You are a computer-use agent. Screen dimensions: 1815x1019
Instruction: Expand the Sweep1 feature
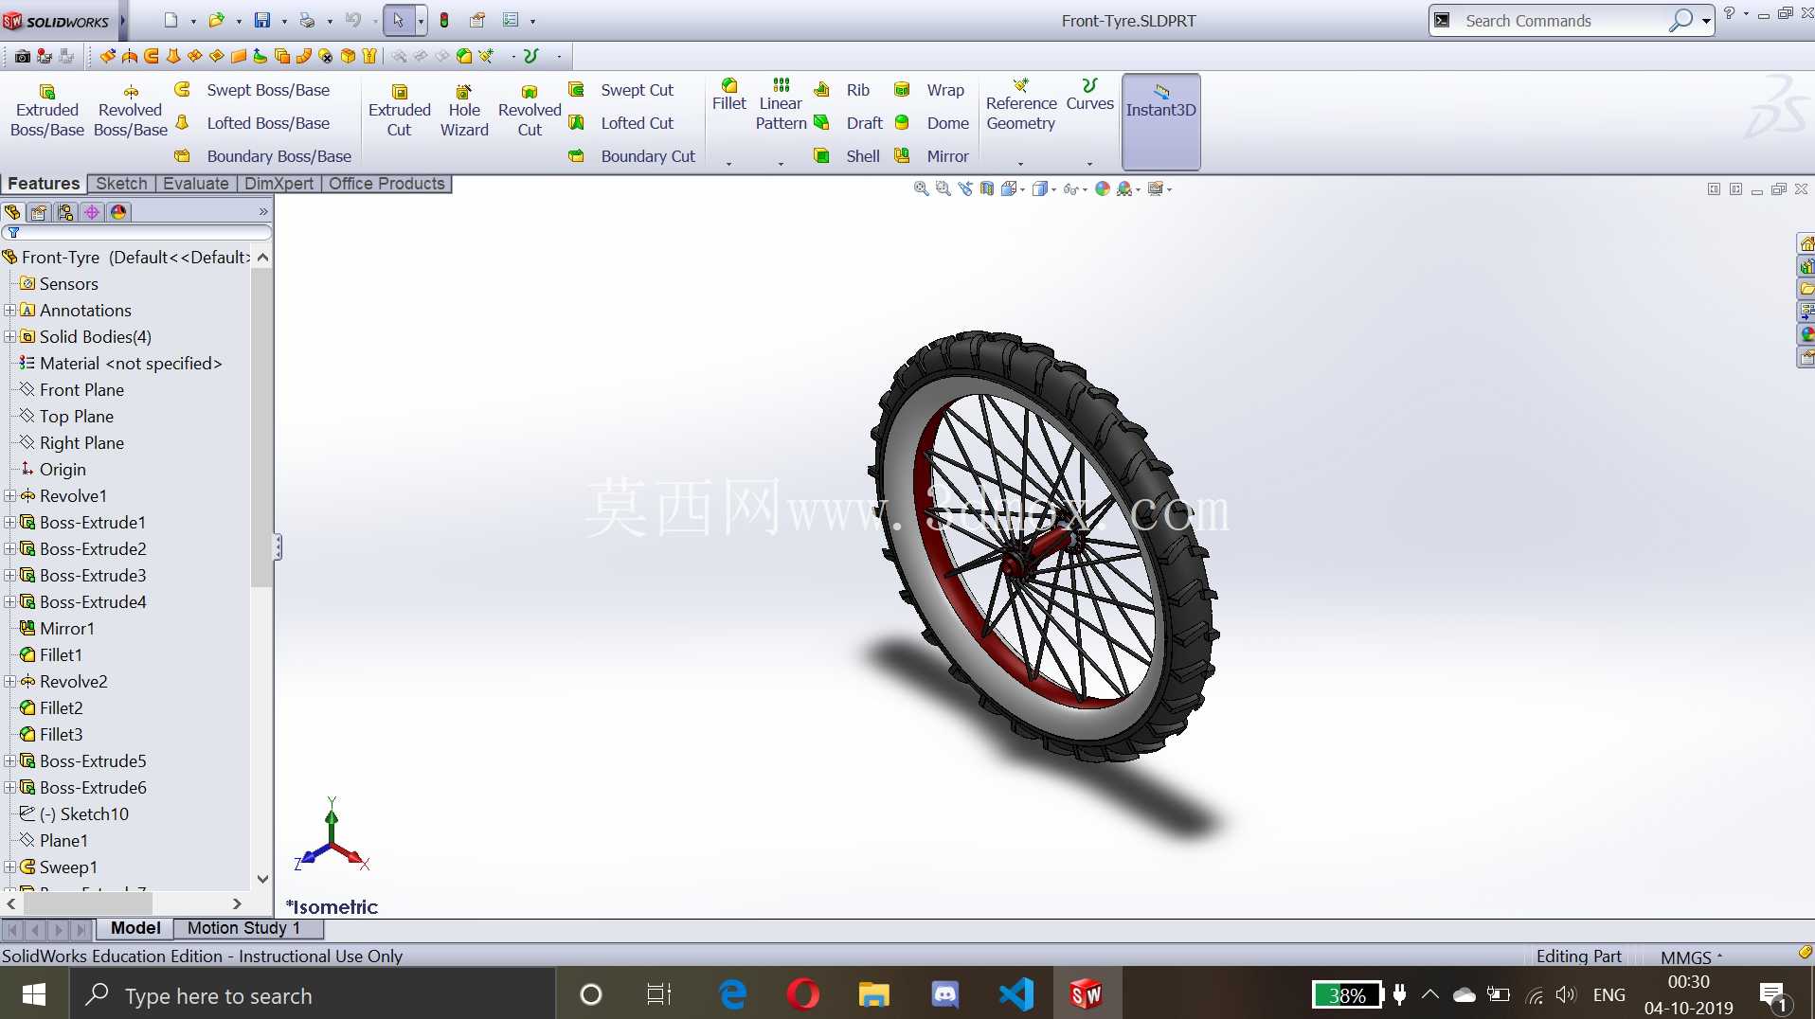(9, 867)
